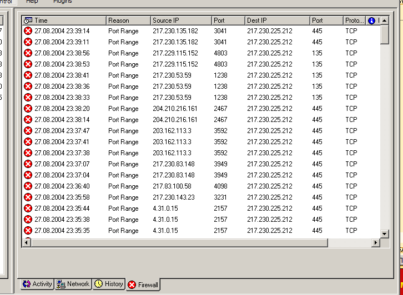Click the vertical scrollbar thumb
The width and height of the screenshot is (403, 295).
(x=385, y=34)
